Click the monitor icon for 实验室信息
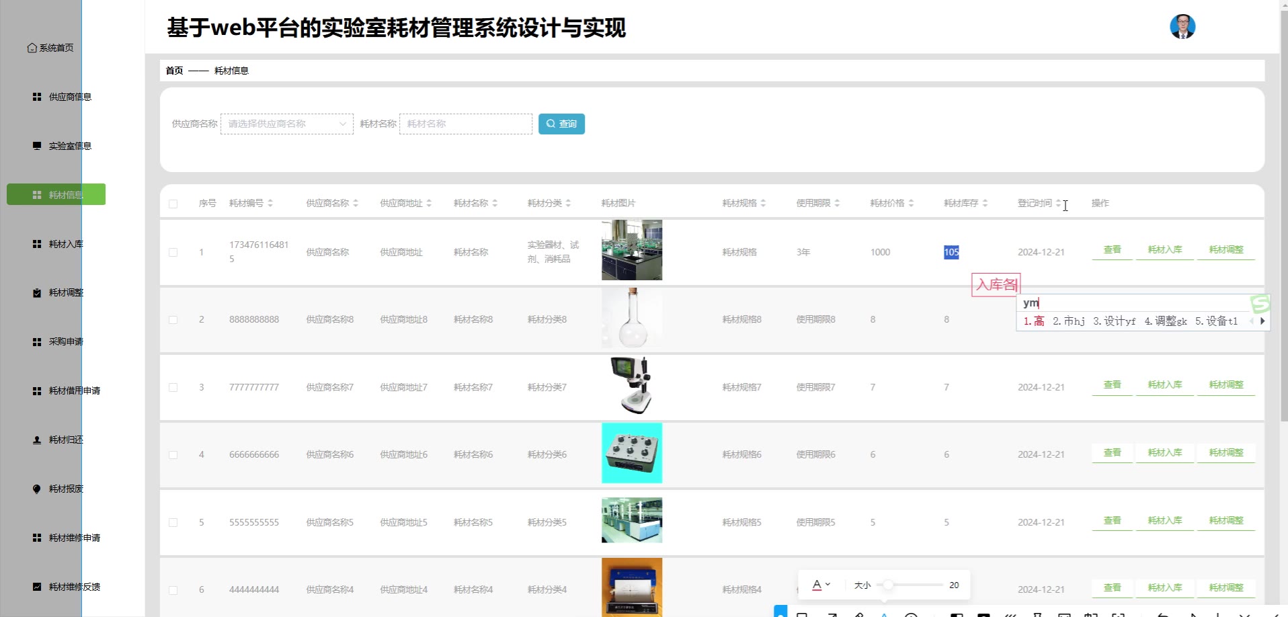This screenshot has height=617, width=1288. [37, 146]
